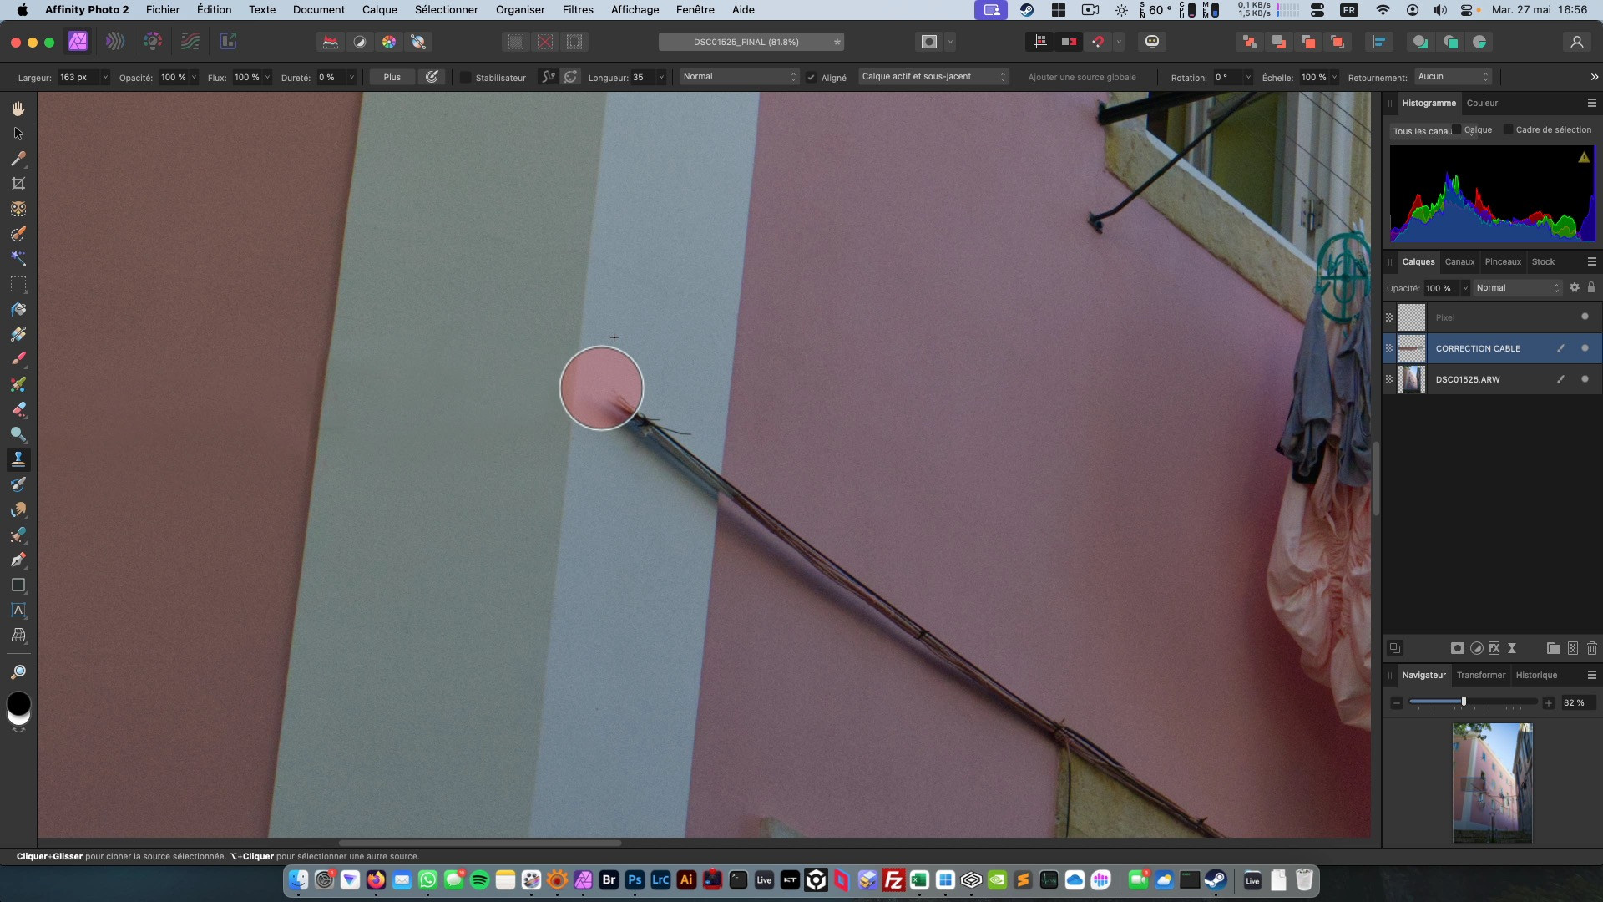The height and width of the screenshot is (902, 1603).
Task: Click Ajouter une source globale
Action: click(x=1081, y=77)
